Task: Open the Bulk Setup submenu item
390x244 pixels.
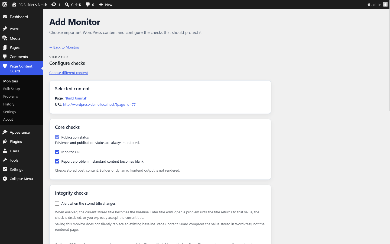Action: point(11,89)
